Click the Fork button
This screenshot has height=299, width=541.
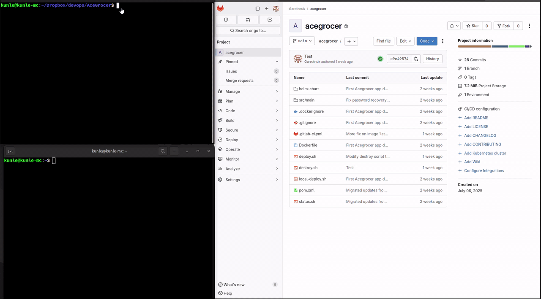pyautogui.click(x=503, y=26)
